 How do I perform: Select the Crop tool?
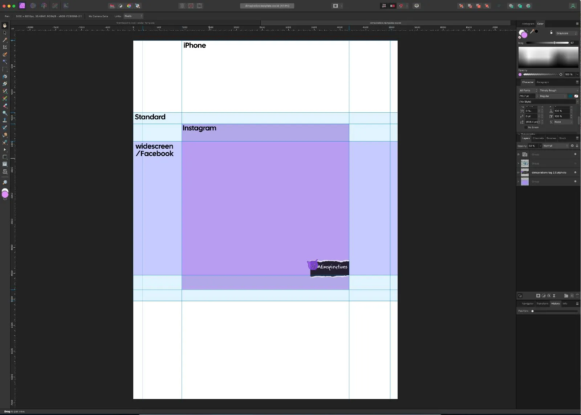(x=5, y=47)
